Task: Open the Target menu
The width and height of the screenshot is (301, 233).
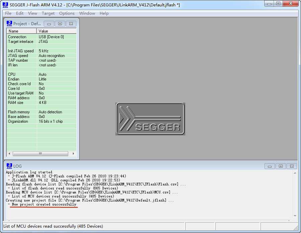Action: point(48,13)
